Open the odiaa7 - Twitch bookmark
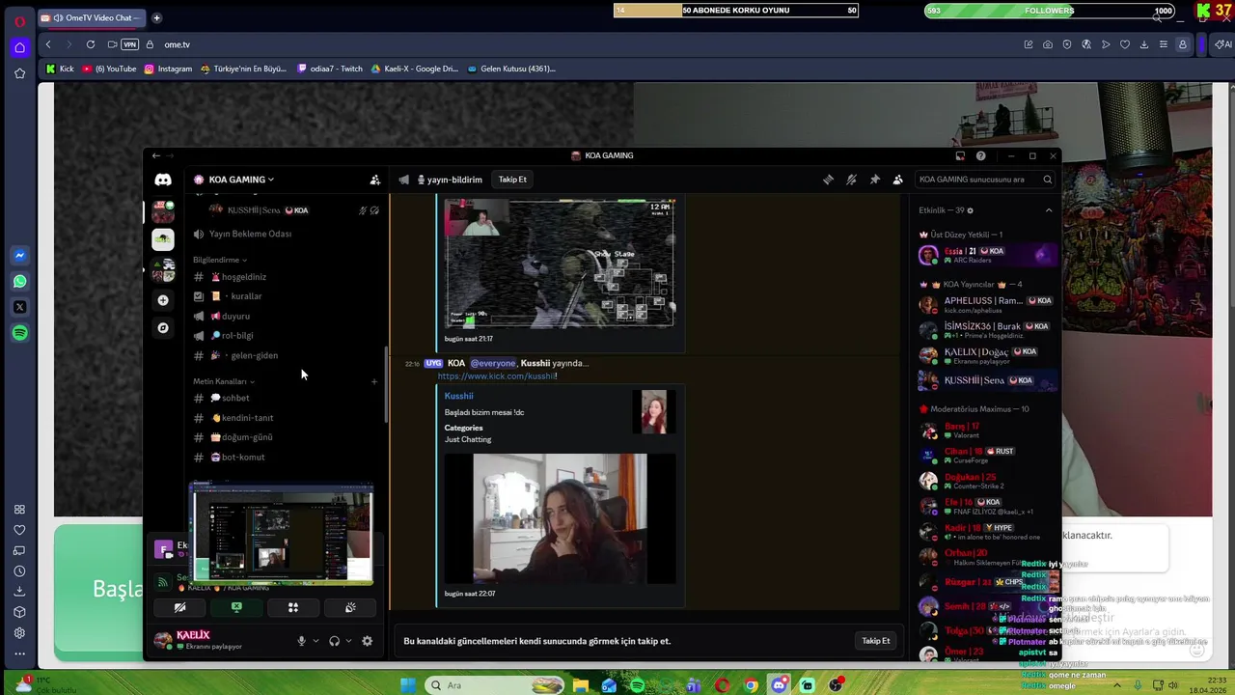Image resolution: width=1235 pixels, height=695 pixels. click(x=330, y=69)
